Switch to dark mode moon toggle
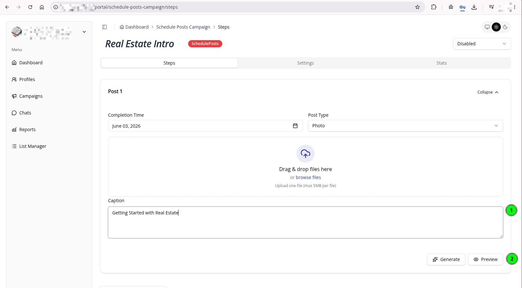 point(505,27)
